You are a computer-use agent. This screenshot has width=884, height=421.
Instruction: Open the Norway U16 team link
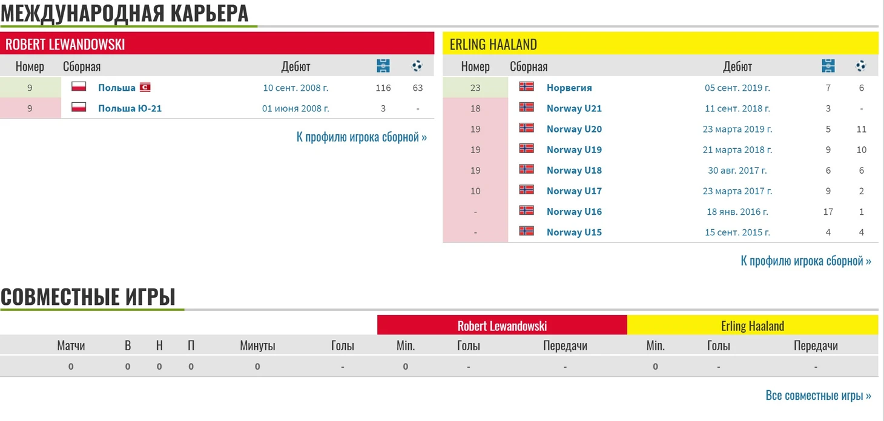click(x=574, y=212)
